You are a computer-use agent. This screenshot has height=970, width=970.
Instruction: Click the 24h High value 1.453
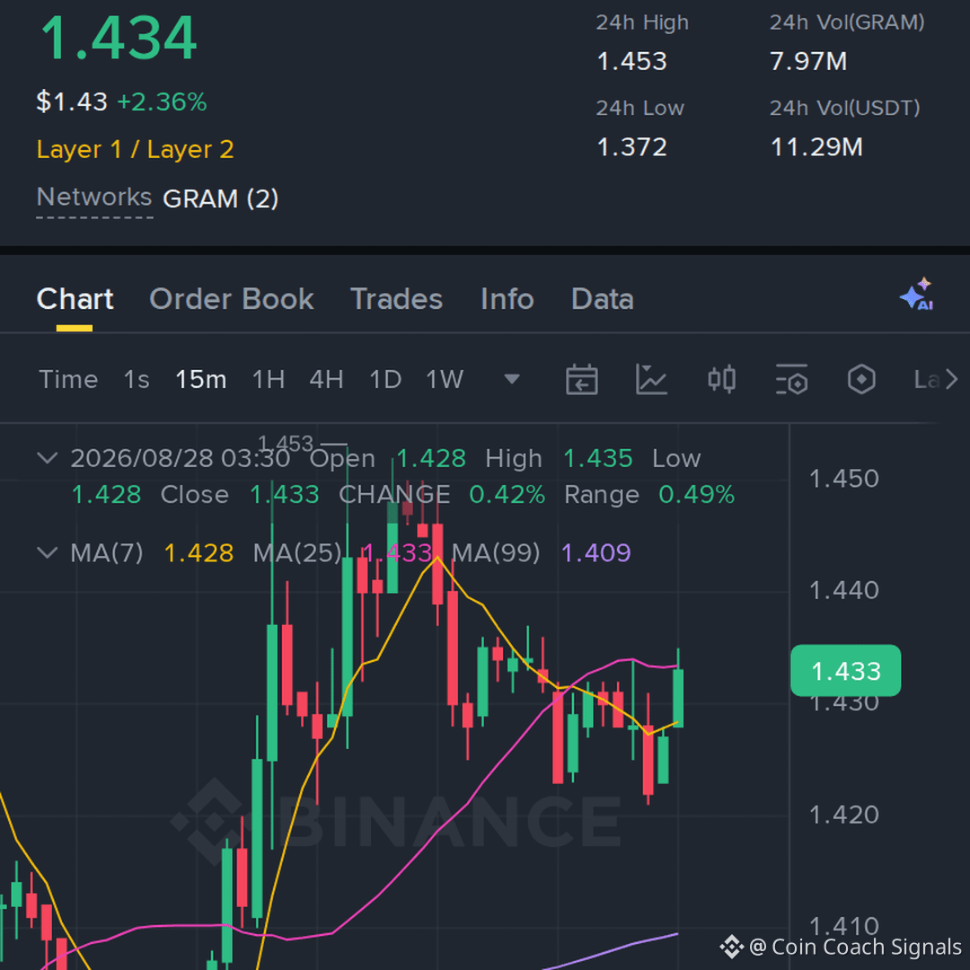pos(631,61)
